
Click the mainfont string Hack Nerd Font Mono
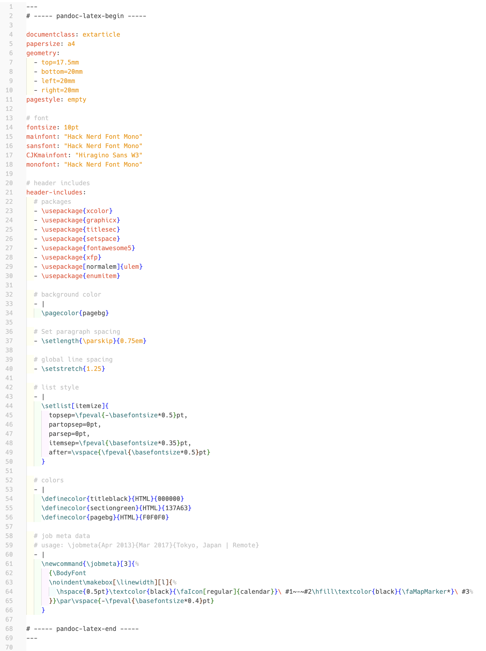tap(103, 136)
